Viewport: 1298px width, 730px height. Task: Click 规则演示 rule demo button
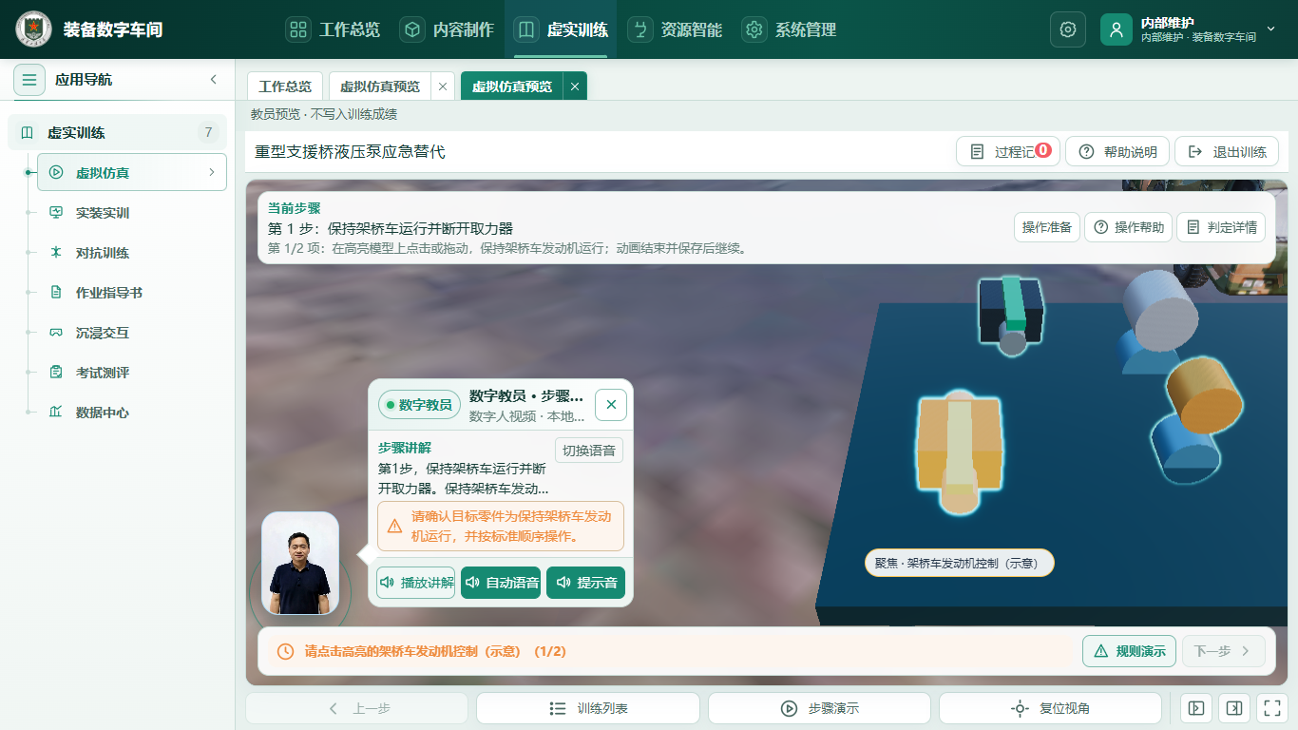click(x=1130, y=651)
